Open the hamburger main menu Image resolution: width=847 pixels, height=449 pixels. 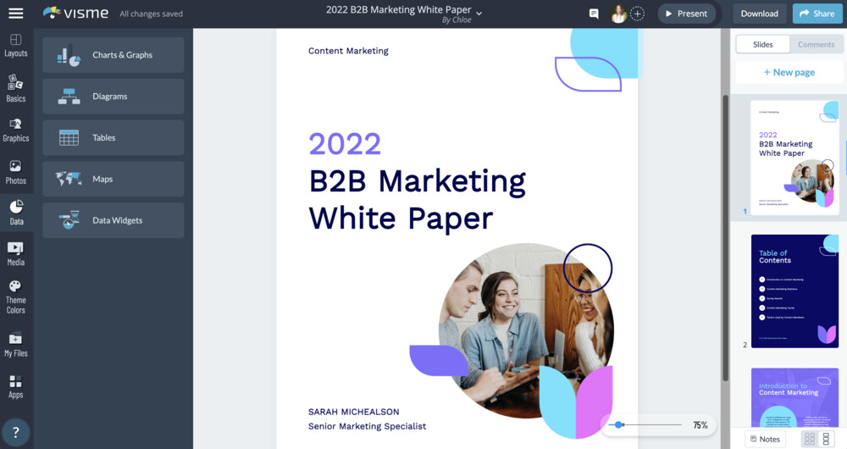click(15, 14)
